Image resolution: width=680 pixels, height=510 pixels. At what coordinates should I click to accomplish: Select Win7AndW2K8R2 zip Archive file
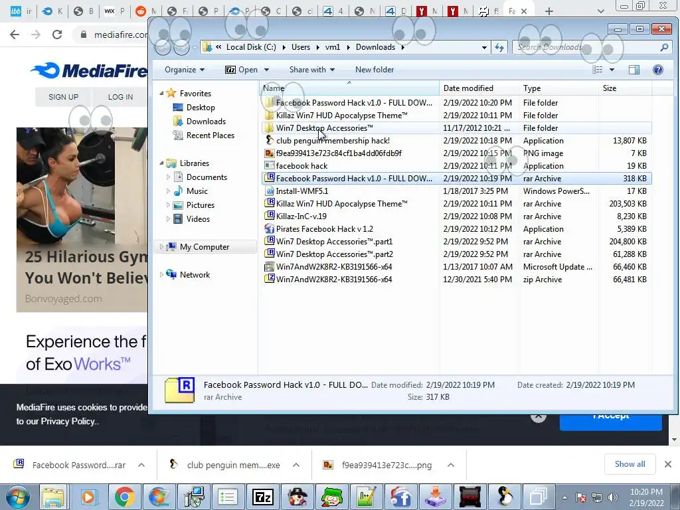[456, 280]
